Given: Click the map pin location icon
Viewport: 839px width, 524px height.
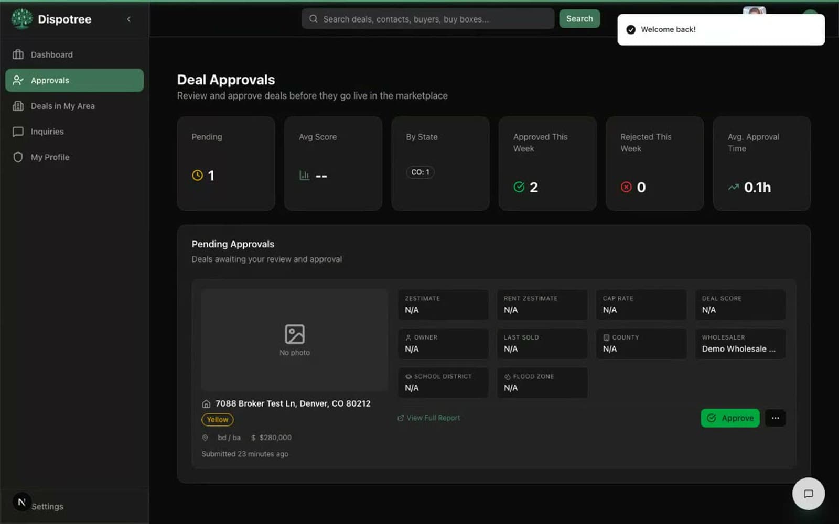Looking at the screenshot, I should pos(205,438).
